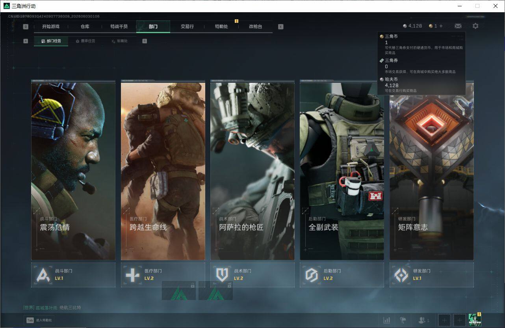Go to the 特勤处 tab

[x=221, y=26]
